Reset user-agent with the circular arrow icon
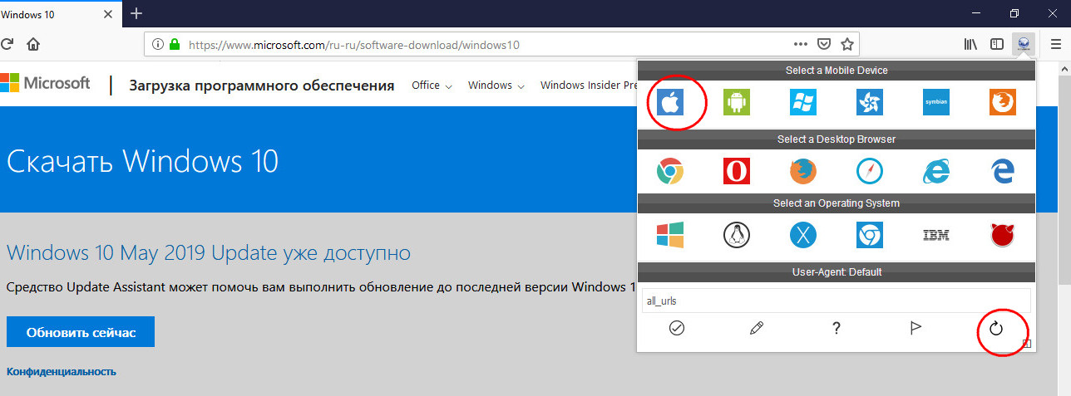 (996, 328)
